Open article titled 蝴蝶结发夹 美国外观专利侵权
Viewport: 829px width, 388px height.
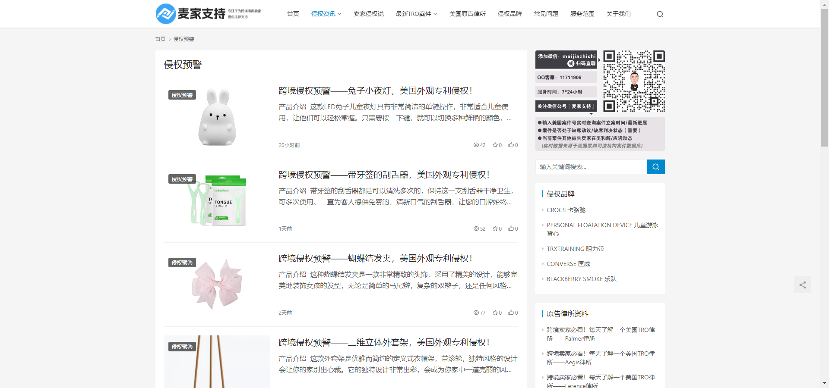point(375,258)
